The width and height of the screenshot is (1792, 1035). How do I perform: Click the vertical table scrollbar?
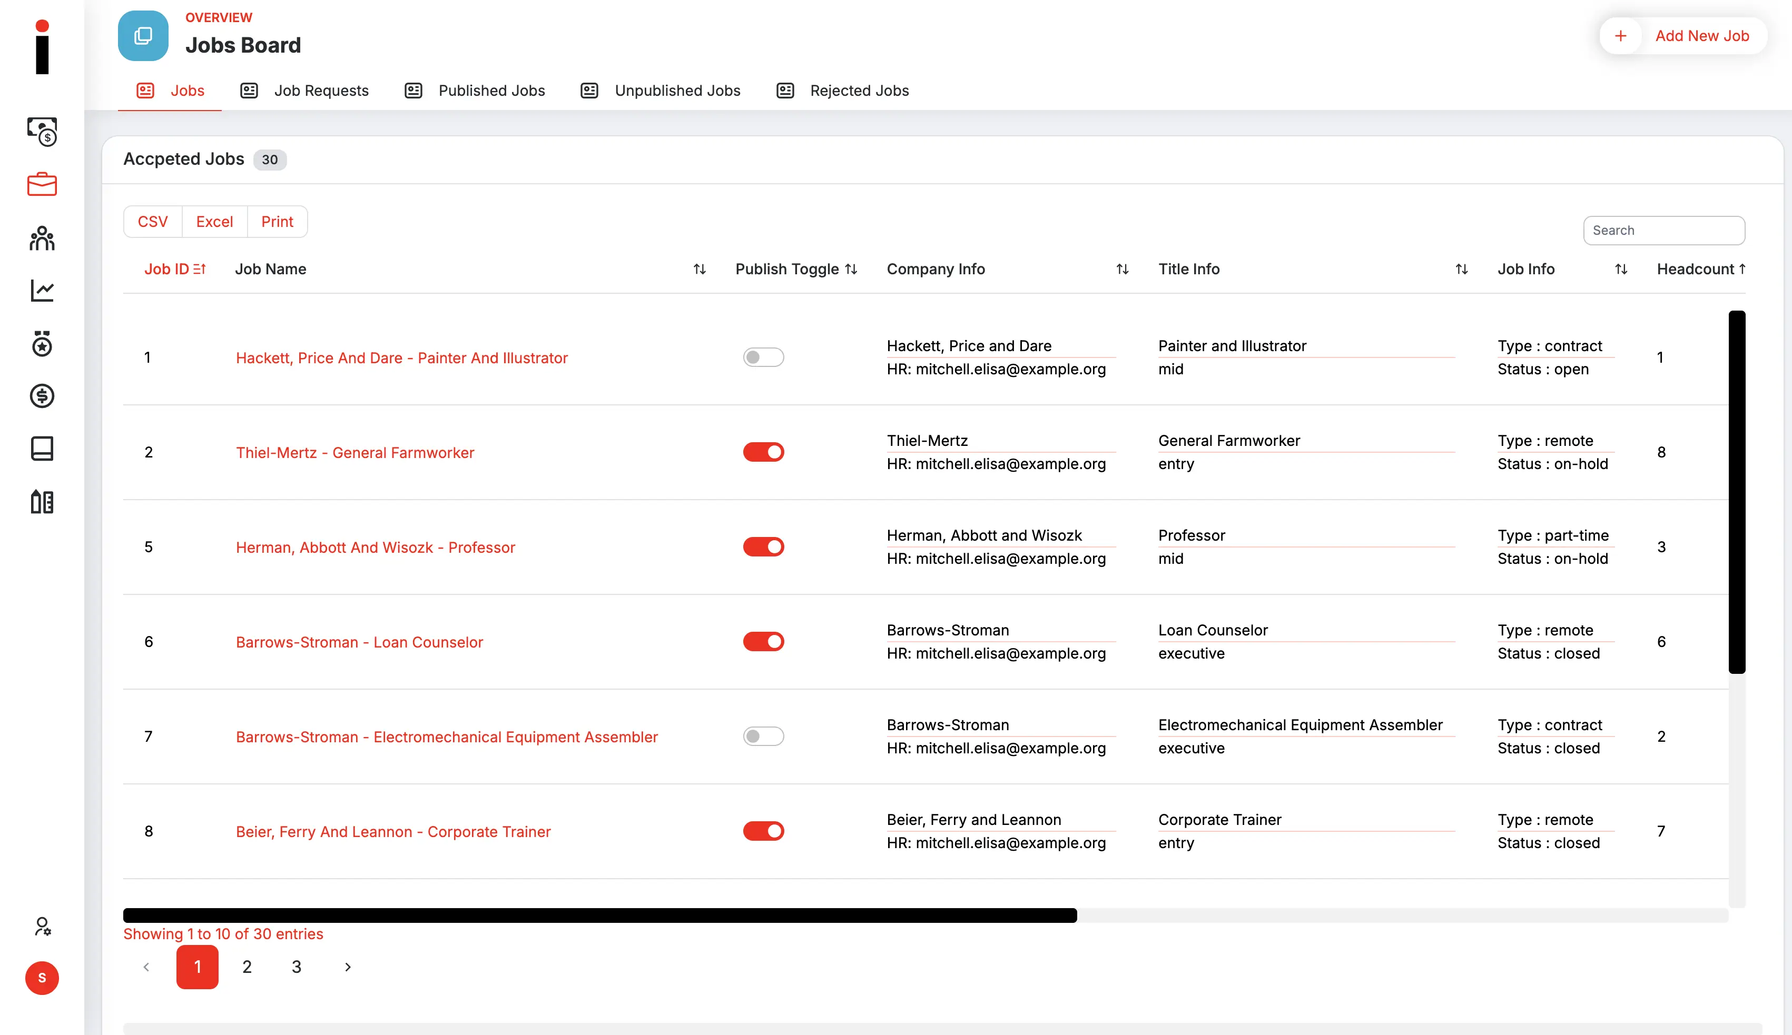point(1737,492)
